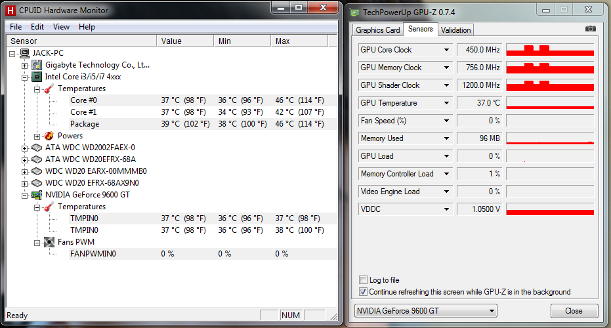This screenshot has height=328, width=611.
Task: Click the JACK-PC computer icon
Action: pyautogui.click(x=25, y=53)
